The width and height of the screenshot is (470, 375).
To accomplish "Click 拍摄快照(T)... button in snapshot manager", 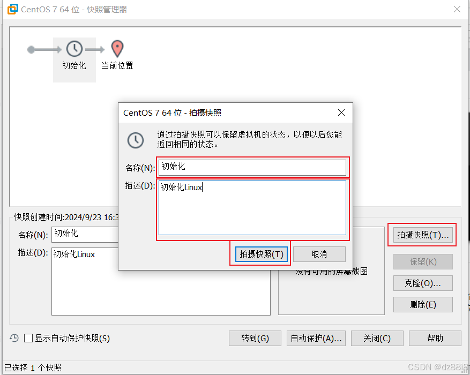I will tap(423, 235).
